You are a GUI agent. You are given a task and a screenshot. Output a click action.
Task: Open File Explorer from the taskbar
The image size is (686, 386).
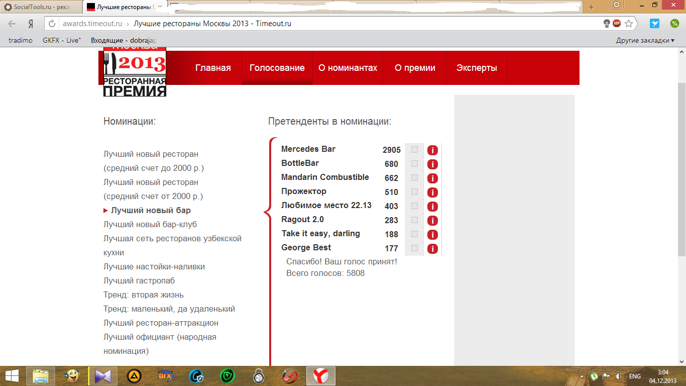coord(41,376)
